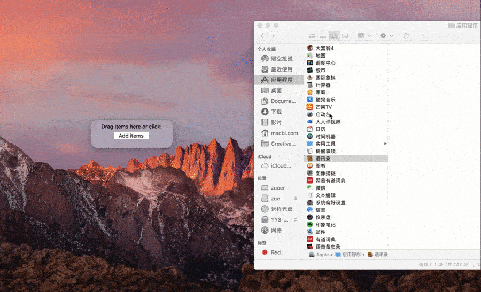Select 人人译视界 in the list
Viewport: 481px width, 292px height.
[347, 122]
